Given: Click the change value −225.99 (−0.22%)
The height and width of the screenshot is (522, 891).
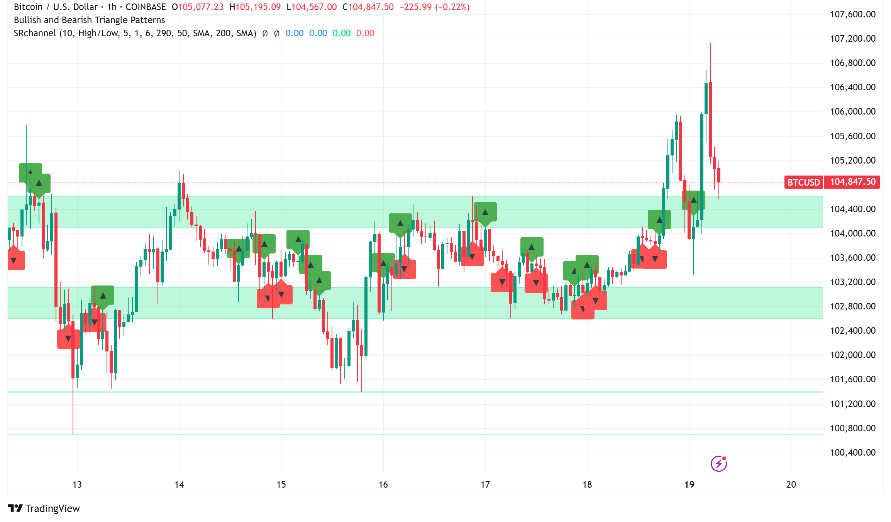Looking at the screenshot, I should click(434, 7).
